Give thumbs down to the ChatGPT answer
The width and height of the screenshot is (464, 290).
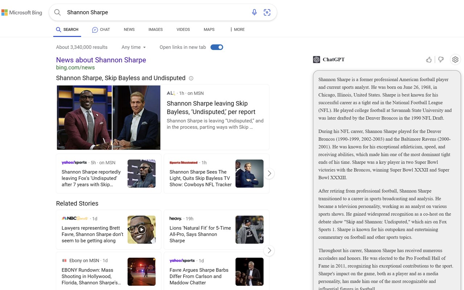point(441,59)
